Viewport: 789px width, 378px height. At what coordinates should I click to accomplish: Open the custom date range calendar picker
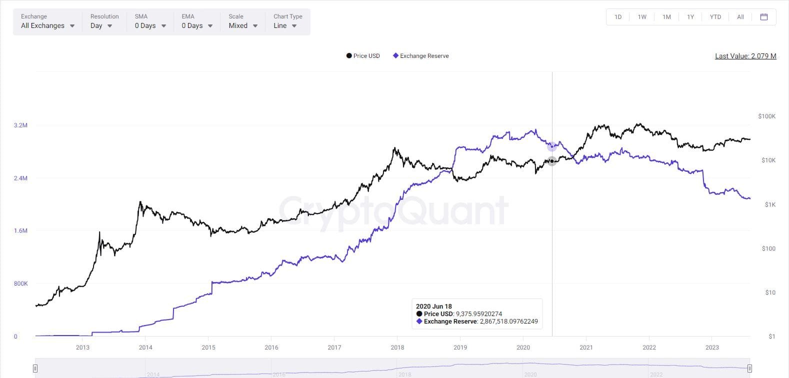pos(763,16)
